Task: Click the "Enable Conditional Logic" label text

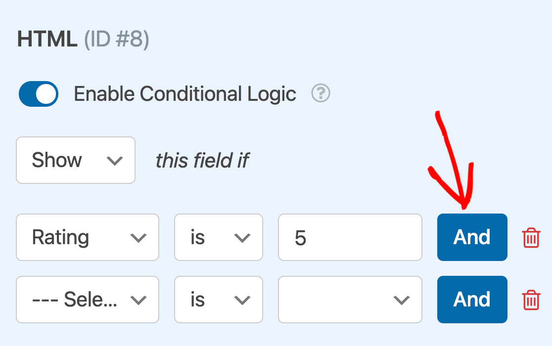Action: (x=185, y=94)
